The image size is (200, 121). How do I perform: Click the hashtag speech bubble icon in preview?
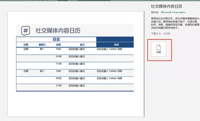pyautogui.click(x=25, y=31)
